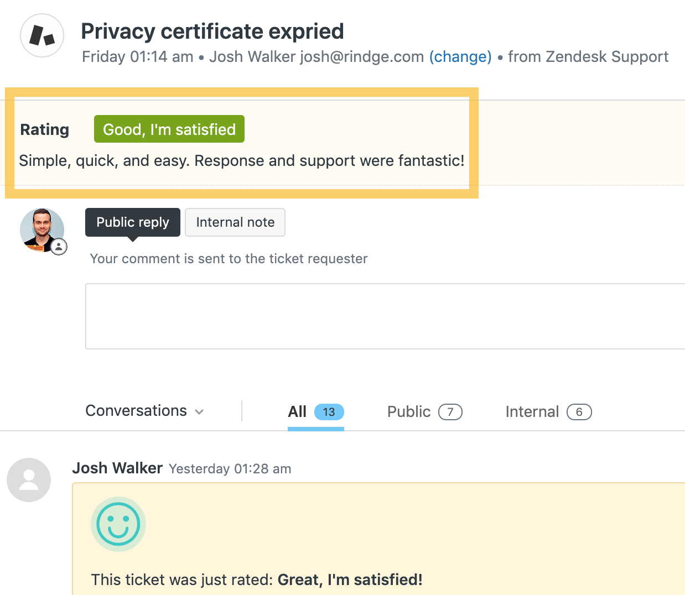The height and width of the screenshot is (595, 685).
Task: Show only Internal conversations
Action: point(532,411)
